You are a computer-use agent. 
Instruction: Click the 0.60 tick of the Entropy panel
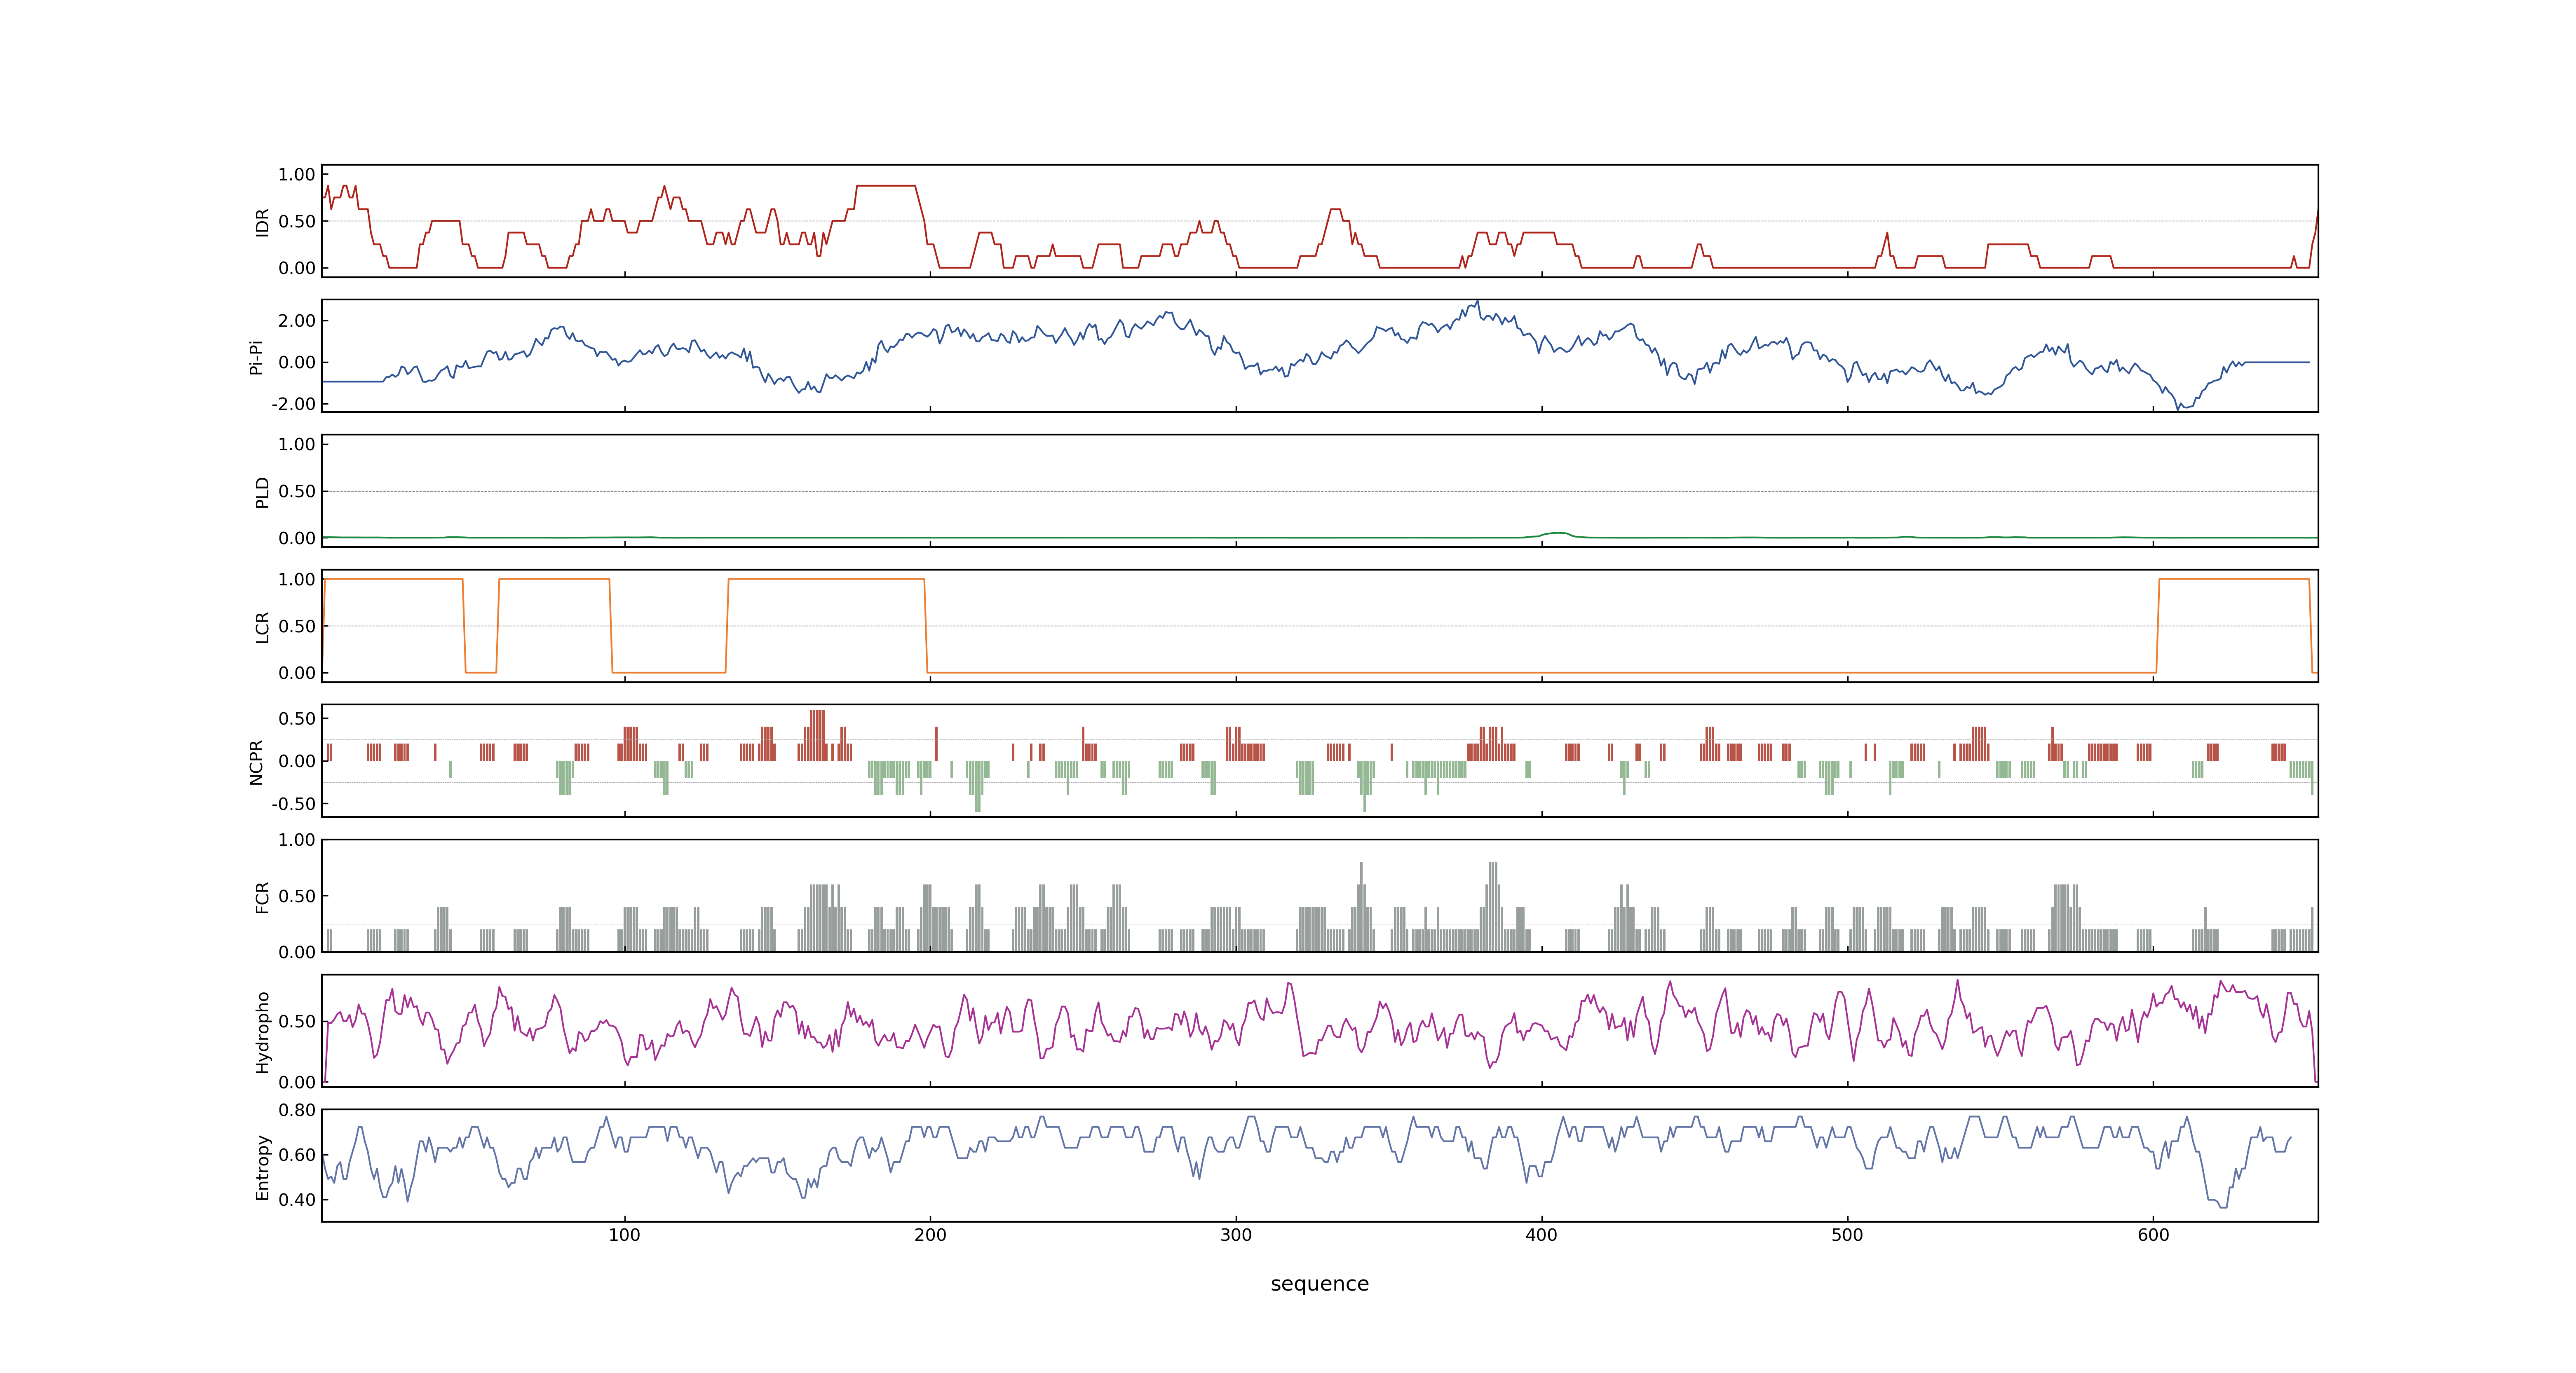(x=297, y=1155)
